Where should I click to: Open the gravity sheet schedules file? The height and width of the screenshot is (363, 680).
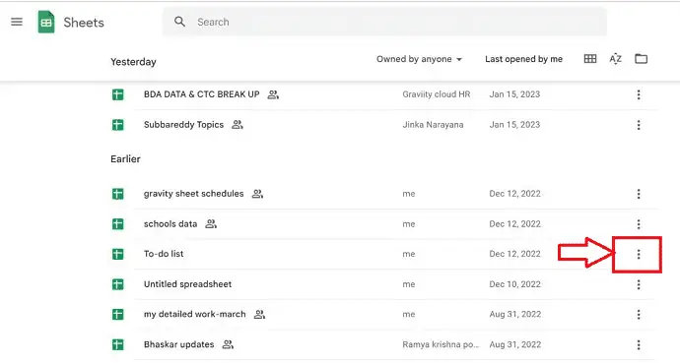click(193, 194)
